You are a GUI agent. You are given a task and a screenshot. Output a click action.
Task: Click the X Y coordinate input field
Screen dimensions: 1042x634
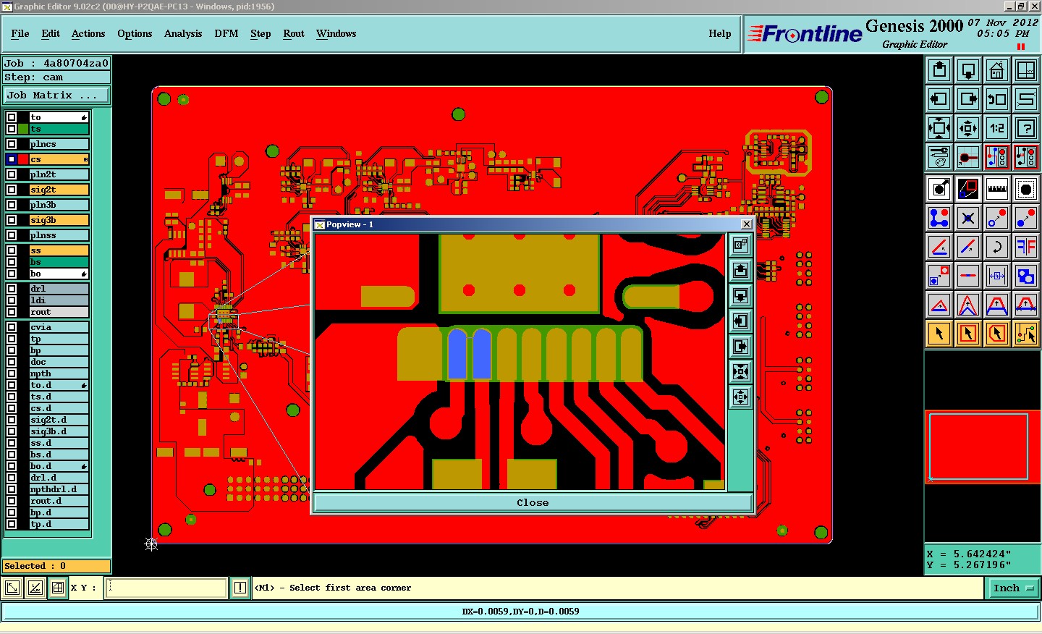tap(167, 588)
